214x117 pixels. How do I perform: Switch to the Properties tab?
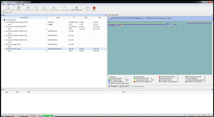coord(113,86)
